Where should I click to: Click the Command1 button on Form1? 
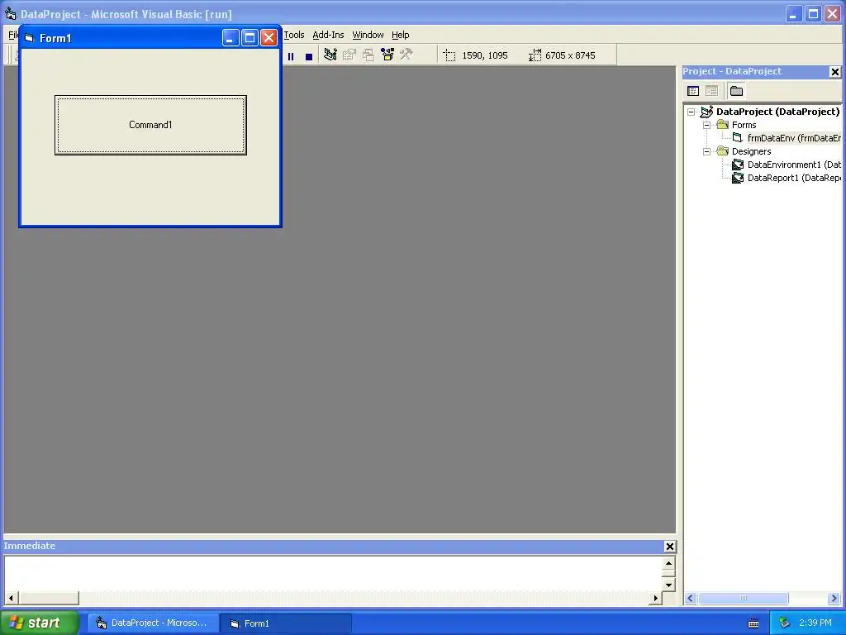[x=150, y=126]
